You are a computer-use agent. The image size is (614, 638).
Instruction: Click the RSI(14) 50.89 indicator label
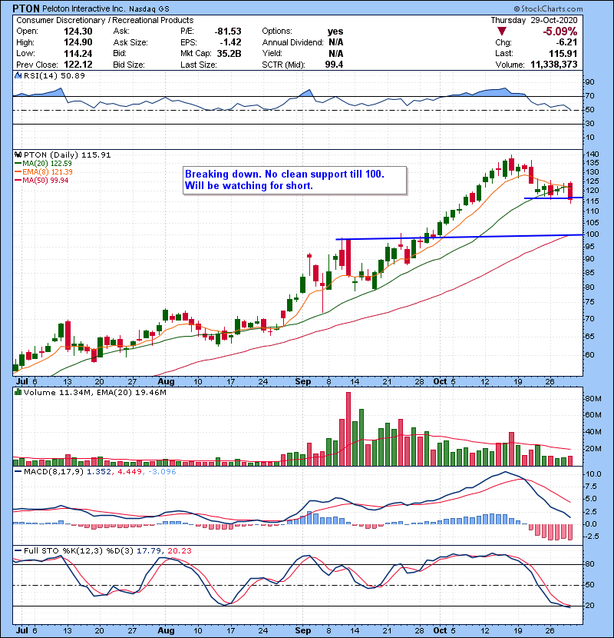(54, 75)
